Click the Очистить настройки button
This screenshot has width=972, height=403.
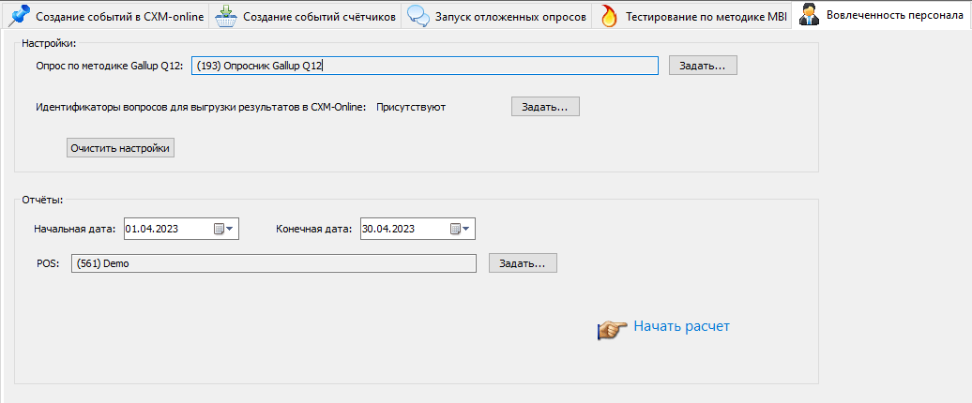(x=120, y=148)
